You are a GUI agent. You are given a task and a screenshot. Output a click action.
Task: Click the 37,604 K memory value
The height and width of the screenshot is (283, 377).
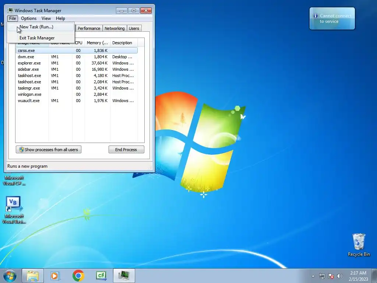[x=99, y=63]
